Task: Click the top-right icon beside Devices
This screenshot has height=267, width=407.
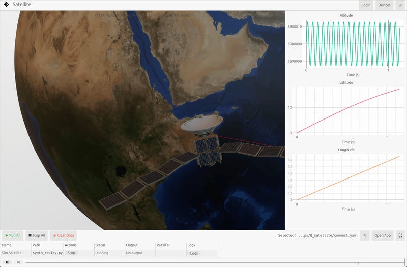Action: click(400, 5)
